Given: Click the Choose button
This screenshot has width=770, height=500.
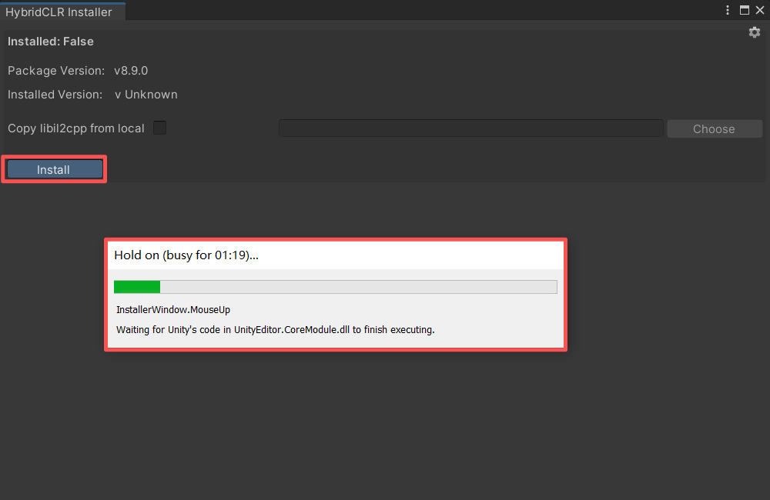Looking at the screenshot, I should (x=714, y=128).
